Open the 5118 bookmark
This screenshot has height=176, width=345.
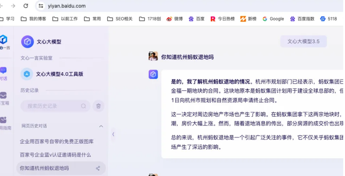coord(329,19)
